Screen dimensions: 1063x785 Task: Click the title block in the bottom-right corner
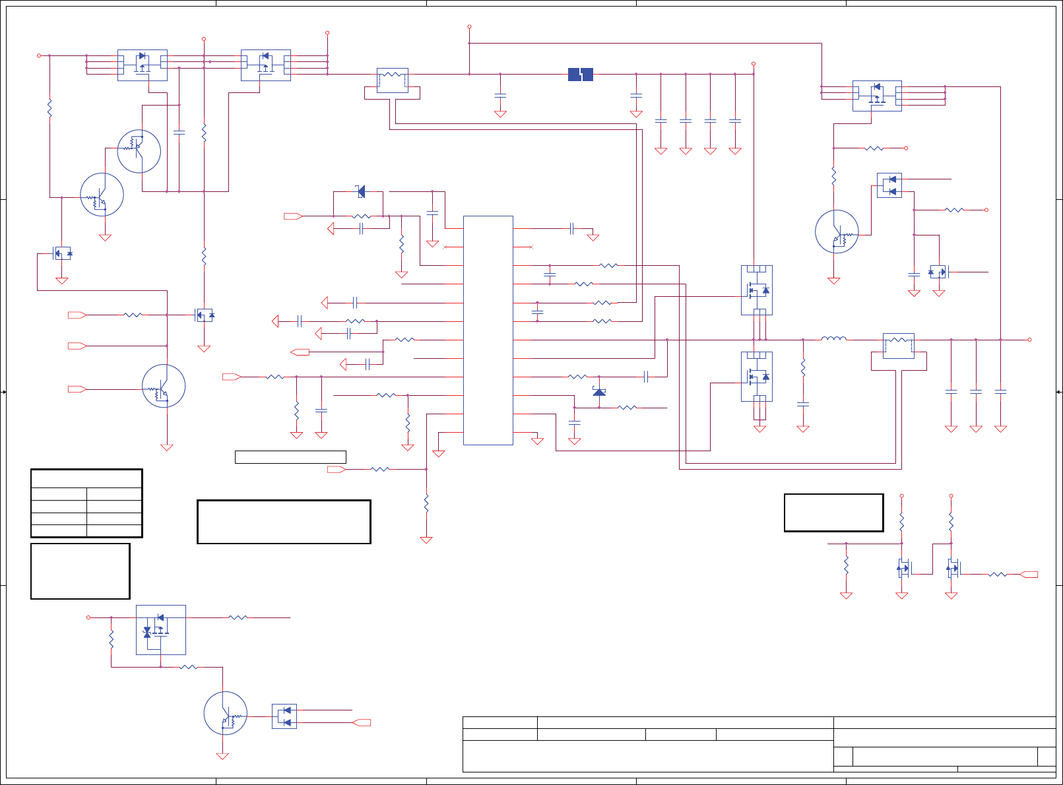click(x=759, y=744)
